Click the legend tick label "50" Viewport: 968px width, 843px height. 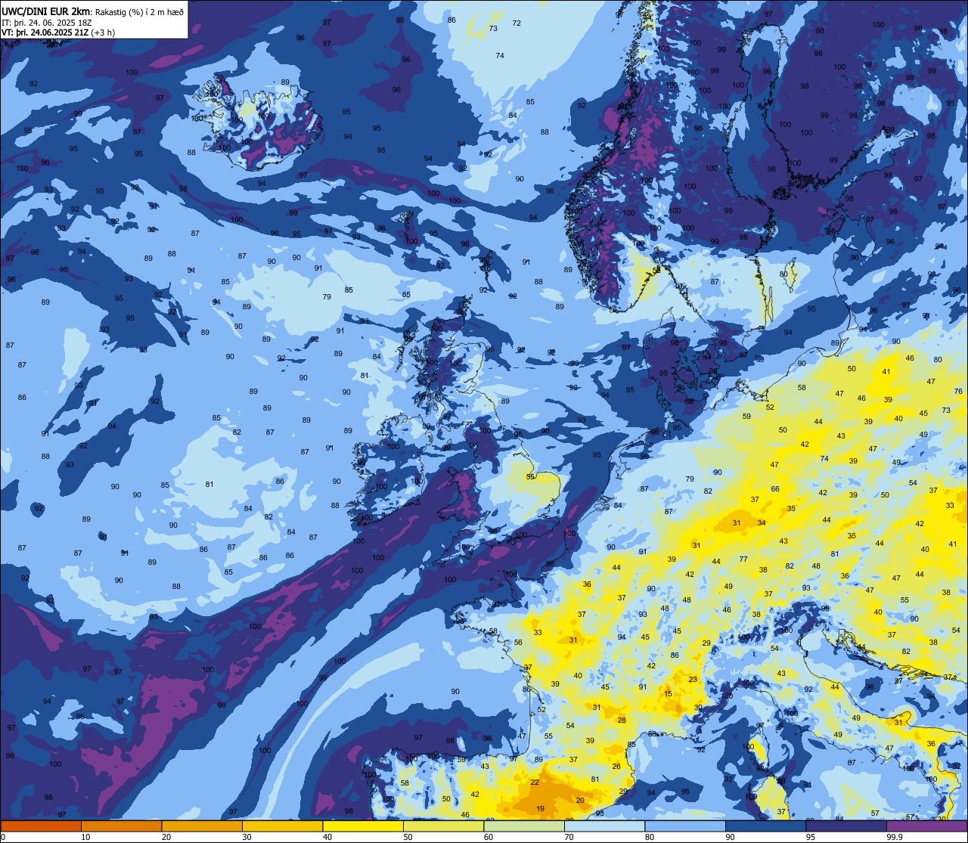[x=408, y=837]
